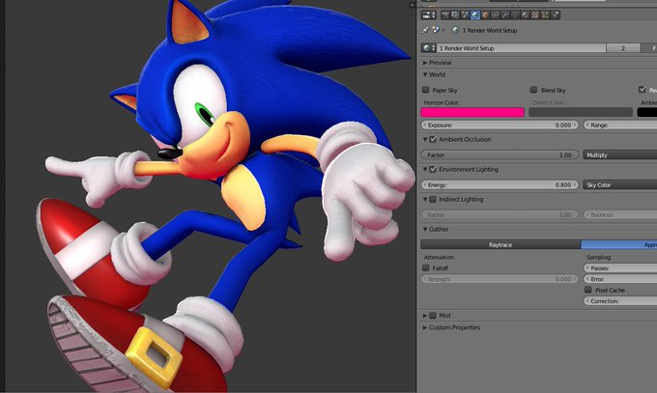Click the Ambient Occlusion Factor slider
Screen dimensions: 657x393
click(500, 154)
